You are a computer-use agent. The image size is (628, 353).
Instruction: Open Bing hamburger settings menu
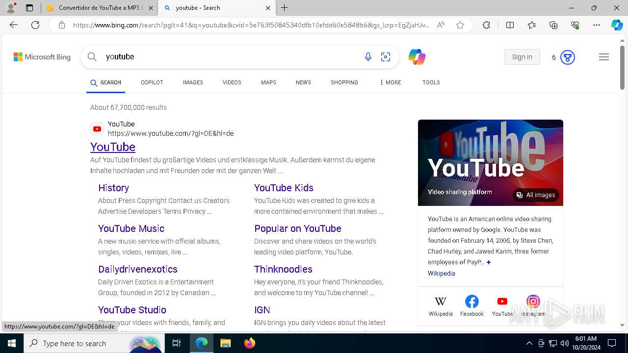(604, 57)
